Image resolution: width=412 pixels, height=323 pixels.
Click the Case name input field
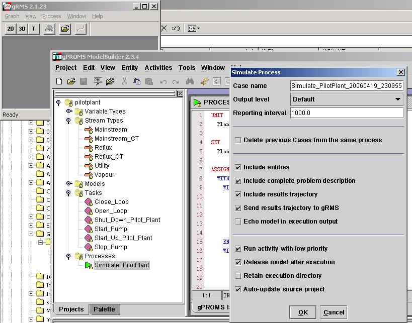(x=347, y=86)
